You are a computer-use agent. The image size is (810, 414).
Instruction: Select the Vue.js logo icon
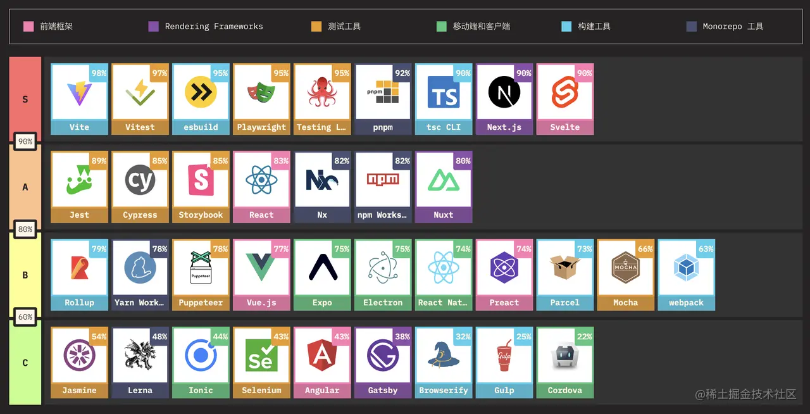(261, 267)
